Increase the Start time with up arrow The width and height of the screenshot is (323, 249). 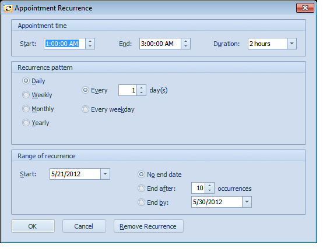click(x=90, y=41)
